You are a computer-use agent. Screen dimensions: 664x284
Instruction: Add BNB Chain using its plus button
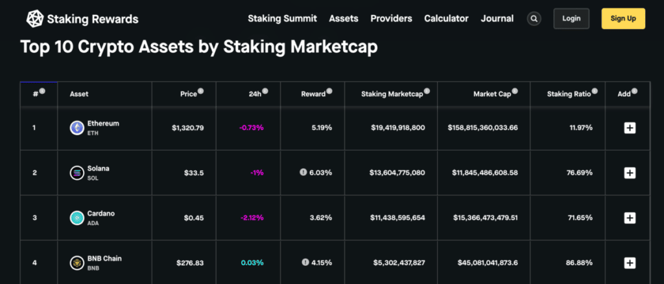[629, 263]
